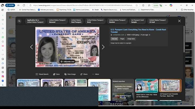Expand the favorites bar overflow chevron
The image size is (195, 109).
176,10
